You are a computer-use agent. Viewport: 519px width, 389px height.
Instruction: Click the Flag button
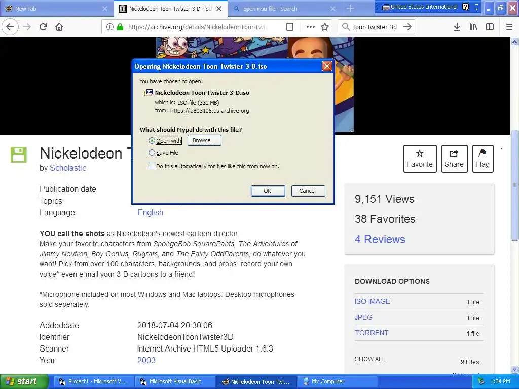tap(483, 159)
